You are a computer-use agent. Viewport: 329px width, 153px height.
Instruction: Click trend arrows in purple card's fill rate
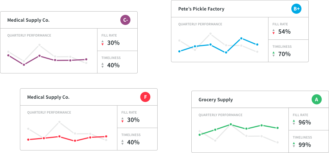(103, 43)
